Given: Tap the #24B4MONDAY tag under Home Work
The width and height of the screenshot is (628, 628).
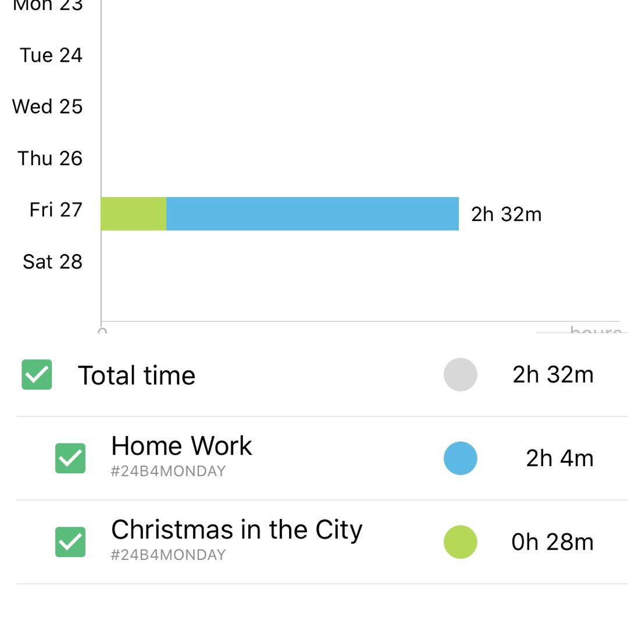Looking at the screenshot, I should click(x=168, y=471).
